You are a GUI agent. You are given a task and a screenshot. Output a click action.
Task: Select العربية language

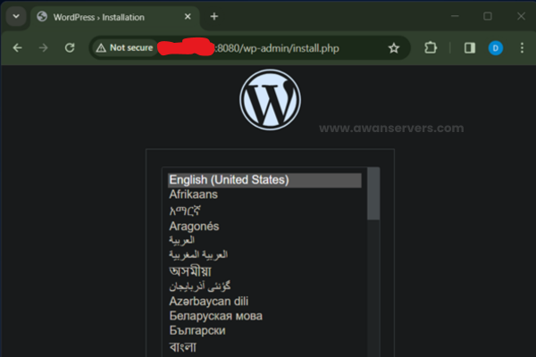[x=264, y=240]
